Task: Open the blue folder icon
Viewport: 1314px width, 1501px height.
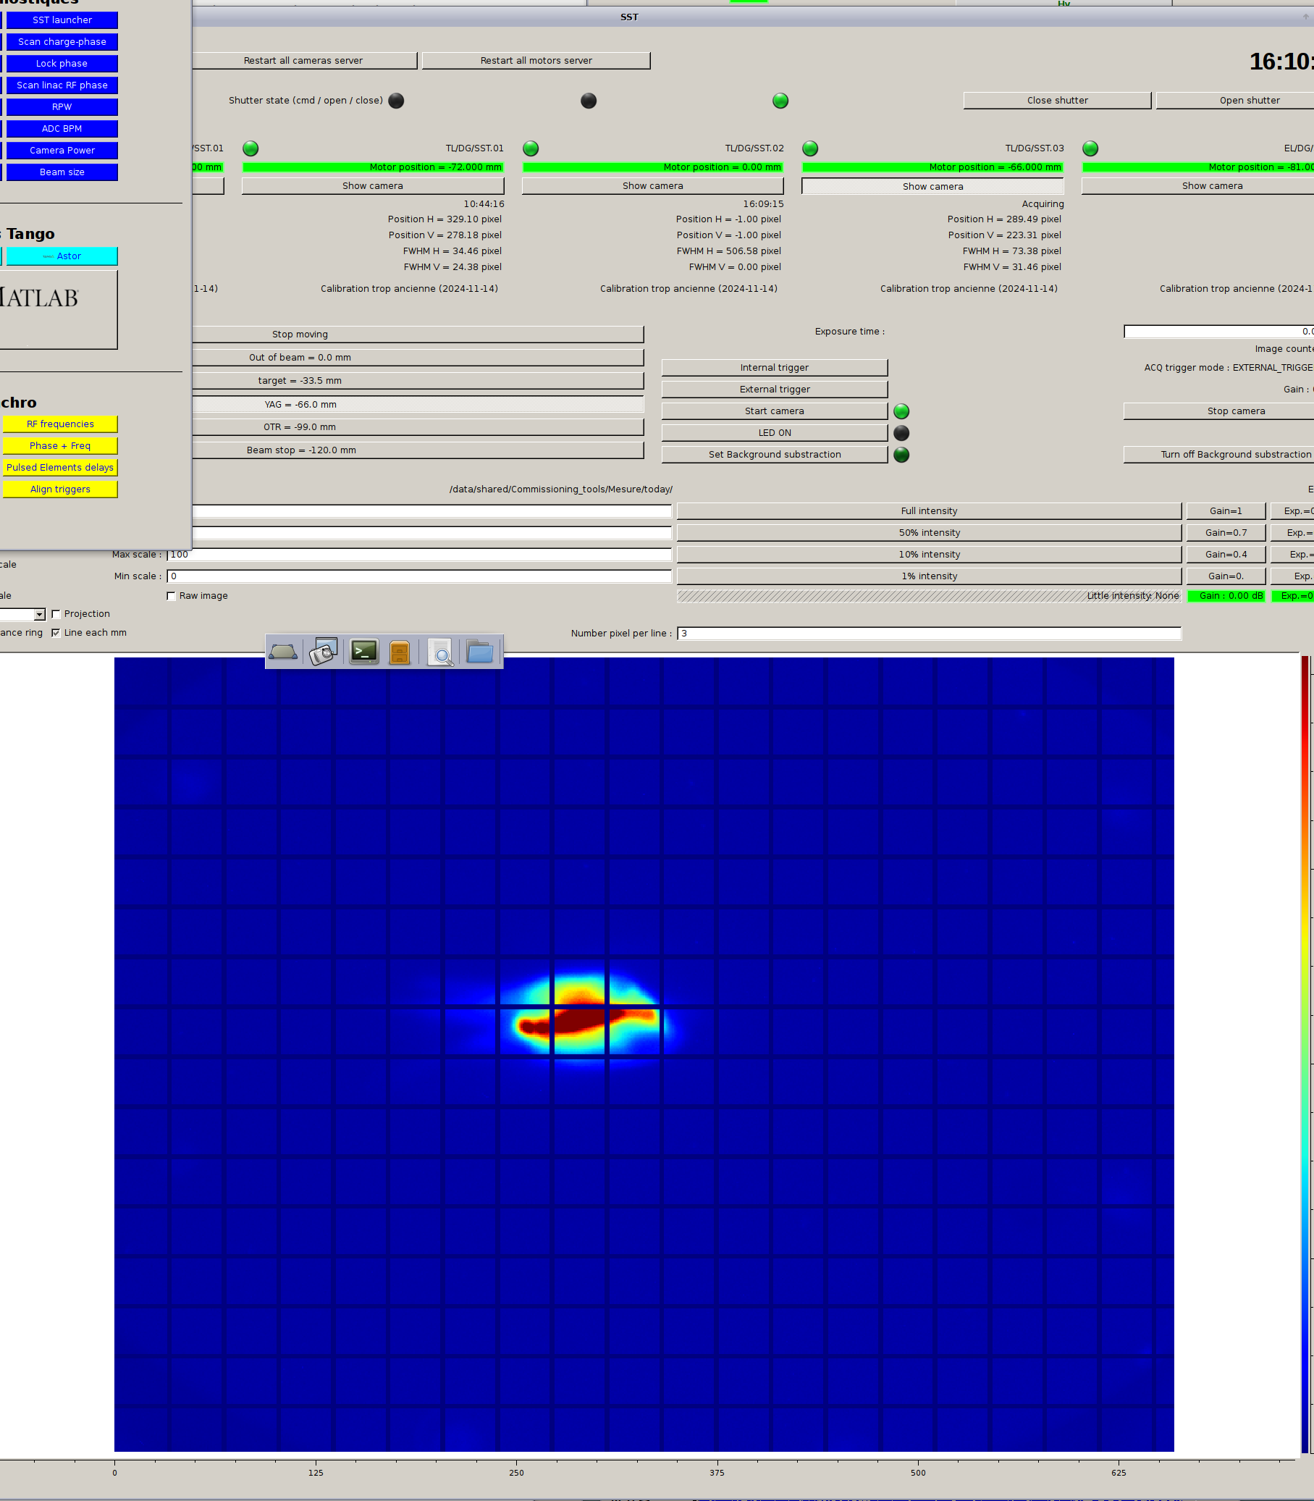Action: tap(479, 651)
